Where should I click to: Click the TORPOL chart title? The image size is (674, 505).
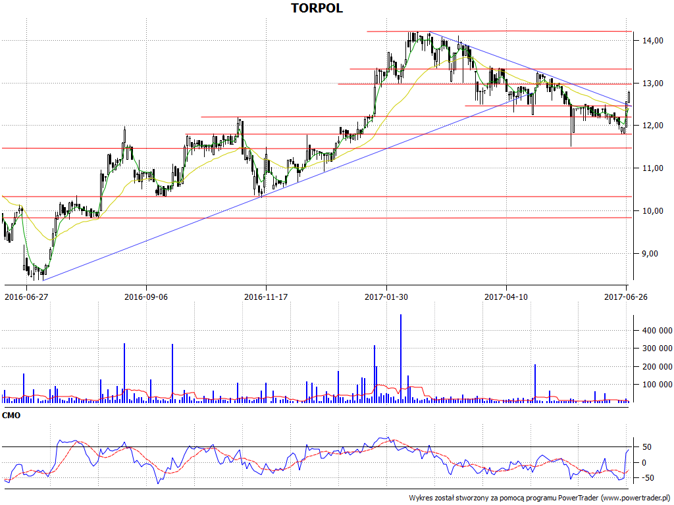pyautogui.click(x=317, y=8)
